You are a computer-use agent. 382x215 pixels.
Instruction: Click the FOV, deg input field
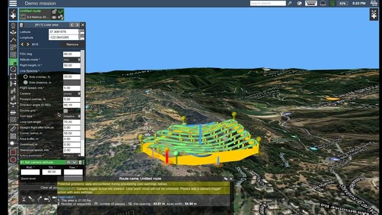(x=72, y=54)
